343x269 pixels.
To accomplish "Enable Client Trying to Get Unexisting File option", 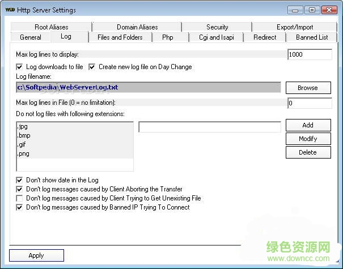I will point(20,198).
